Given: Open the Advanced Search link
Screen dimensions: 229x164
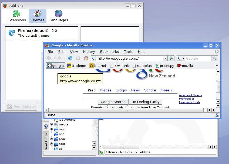Looking at the screenshot, I should coord(190,95).
